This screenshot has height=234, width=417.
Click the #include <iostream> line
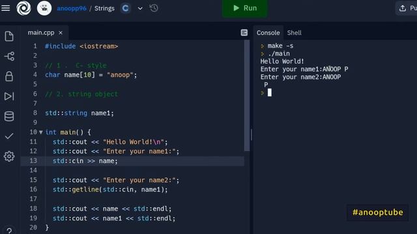point(81,46)
